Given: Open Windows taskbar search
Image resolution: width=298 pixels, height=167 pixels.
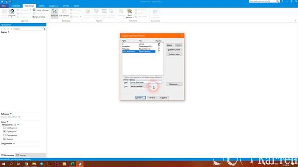Looking at the screenshot, I should (x=11, y=164).
